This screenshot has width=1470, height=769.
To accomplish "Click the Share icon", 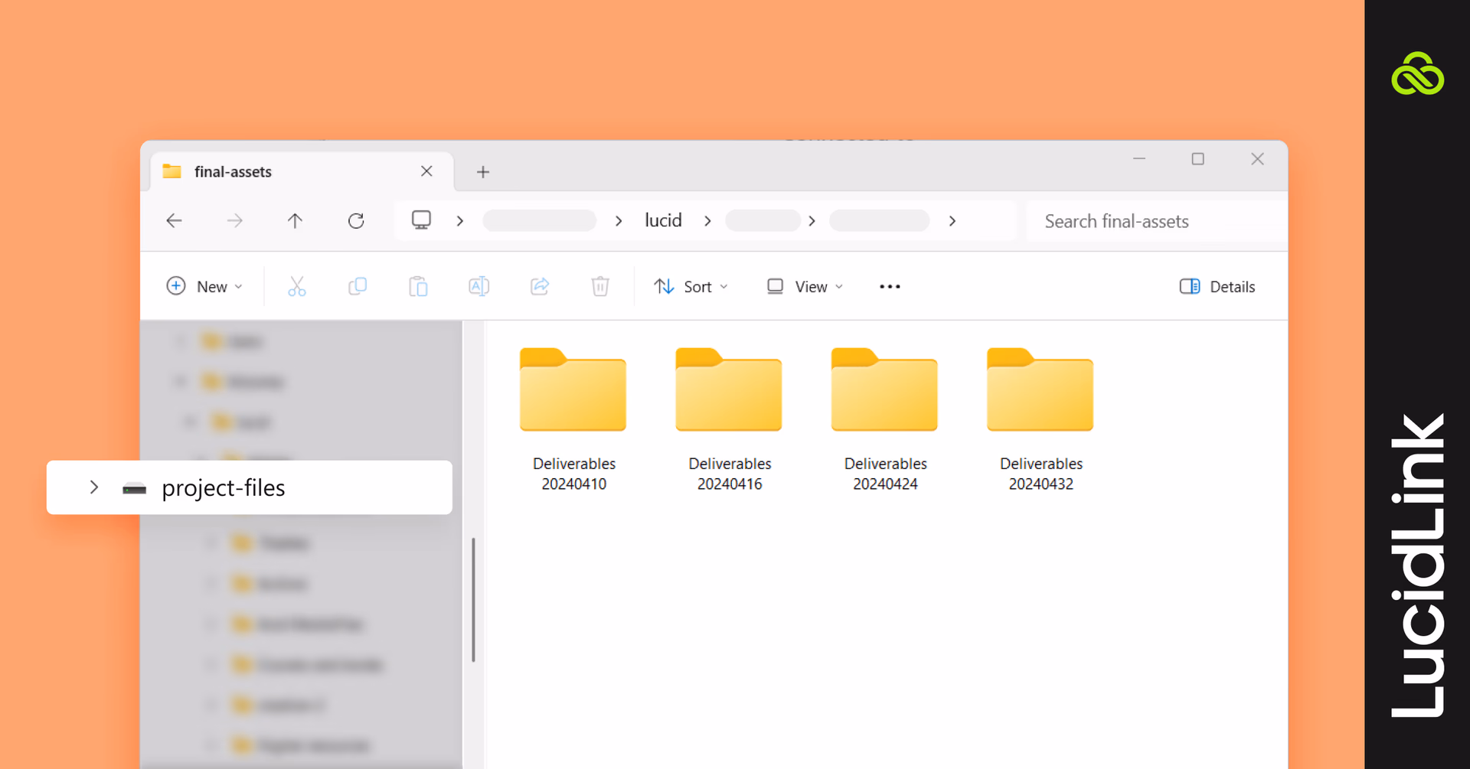I will click(540, 286).
